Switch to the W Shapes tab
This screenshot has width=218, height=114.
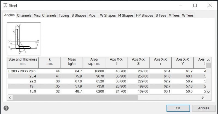pyautogui.click(x=108, y=16)
